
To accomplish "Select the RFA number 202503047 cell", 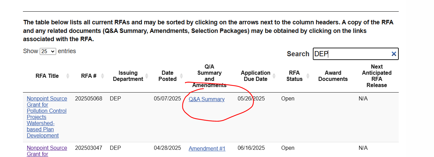I will (x=89, y=148).
